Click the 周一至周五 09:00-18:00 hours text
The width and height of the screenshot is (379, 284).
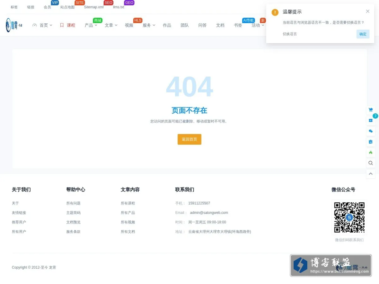(x=207, y=222)
